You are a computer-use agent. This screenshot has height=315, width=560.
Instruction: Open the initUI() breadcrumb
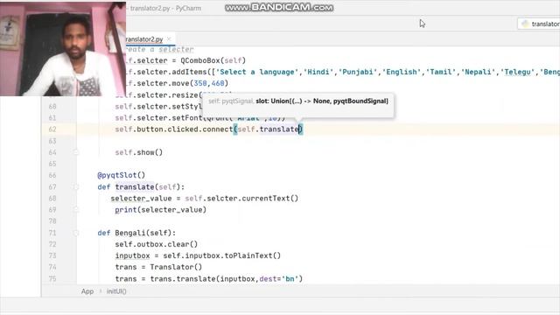click(x=116, y=291)
